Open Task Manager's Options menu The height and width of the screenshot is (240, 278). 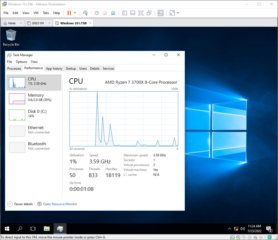tap(21, 62)
